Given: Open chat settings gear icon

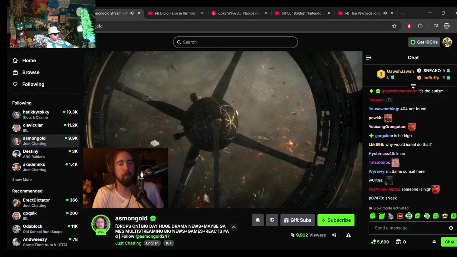Looking at the screenshot, I should coord(434,242).
